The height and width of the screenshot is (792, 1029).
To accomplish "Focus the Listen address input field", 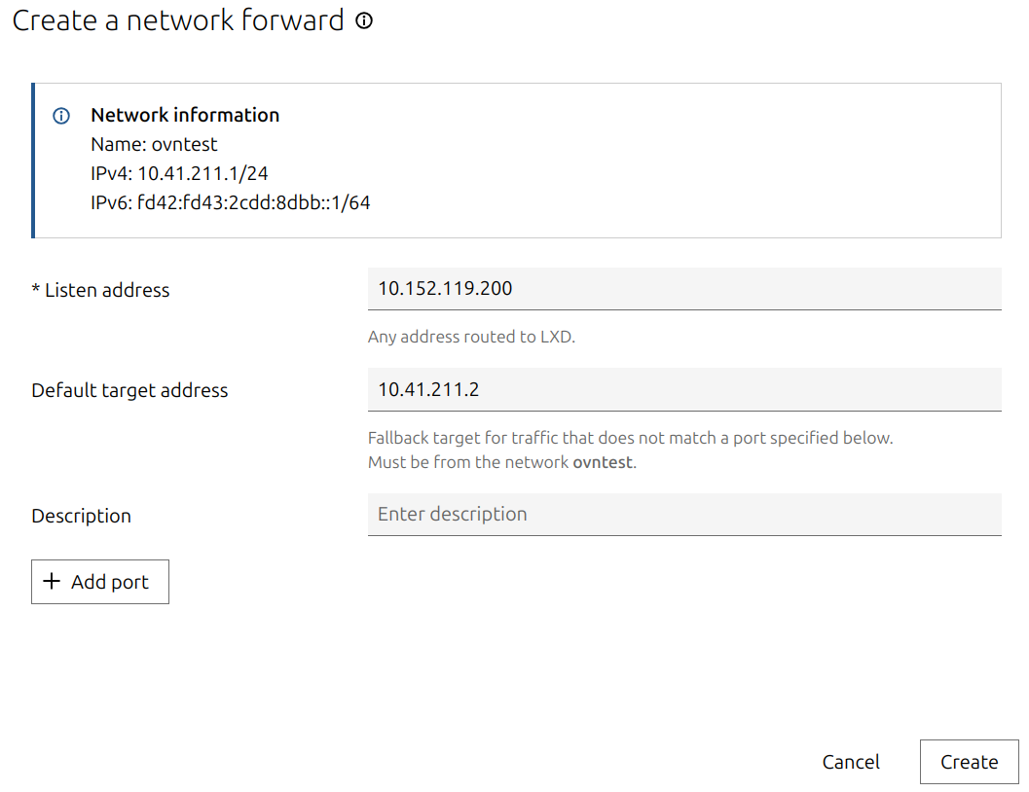I will [x=683, y=289].
